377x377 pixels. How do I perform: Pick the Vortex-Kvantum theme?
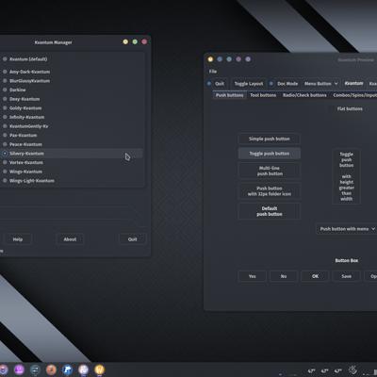tap(26, 162)
